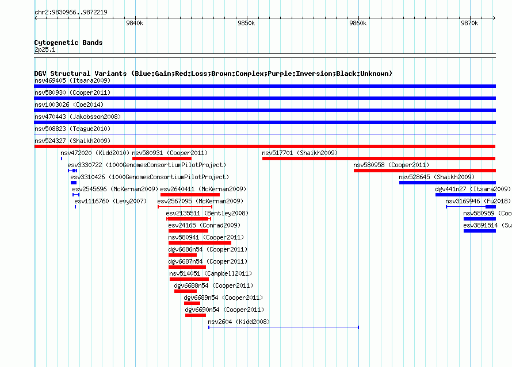The height and width of the screenshot is (367, 512).
Task: Click the blue bar under nsv528645 (Shaikh2009)
Action: click(x=448, y=183)
